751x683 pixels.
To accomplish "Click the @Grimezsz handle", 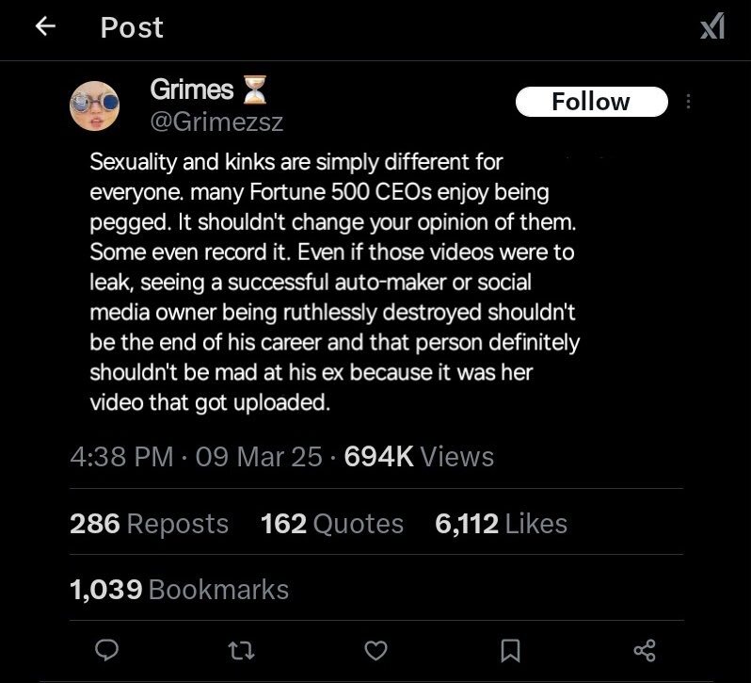I will (216, 122).
